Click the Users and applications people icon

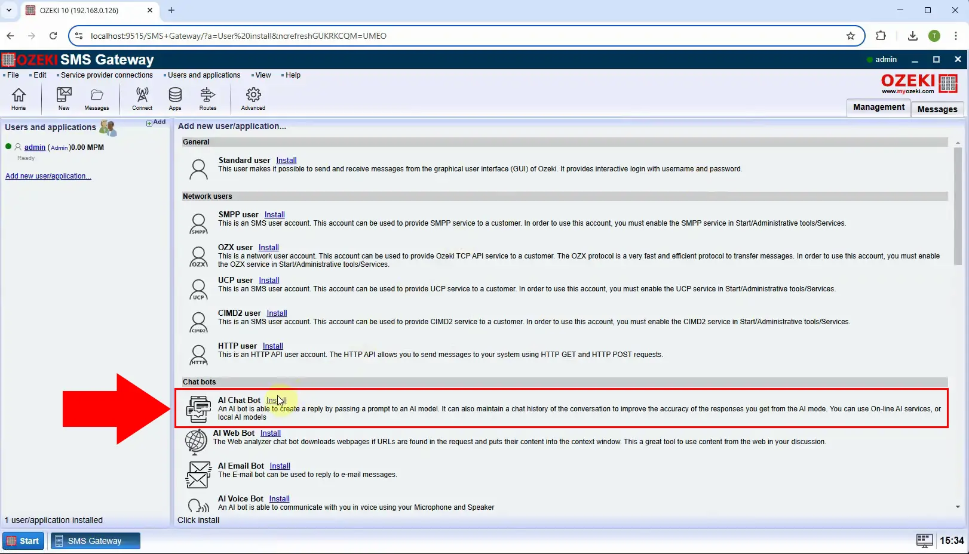108,128
